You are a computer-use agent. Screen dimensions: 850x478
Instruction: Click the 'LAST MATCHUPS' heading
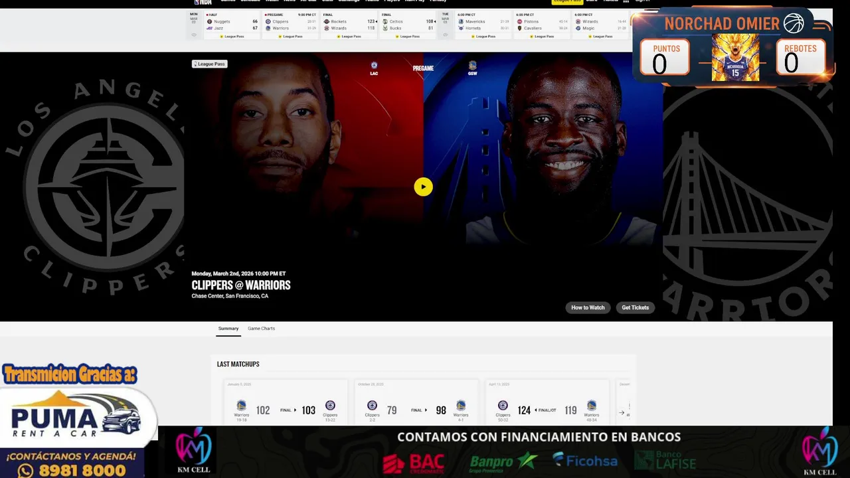click(x=238, y=364)
